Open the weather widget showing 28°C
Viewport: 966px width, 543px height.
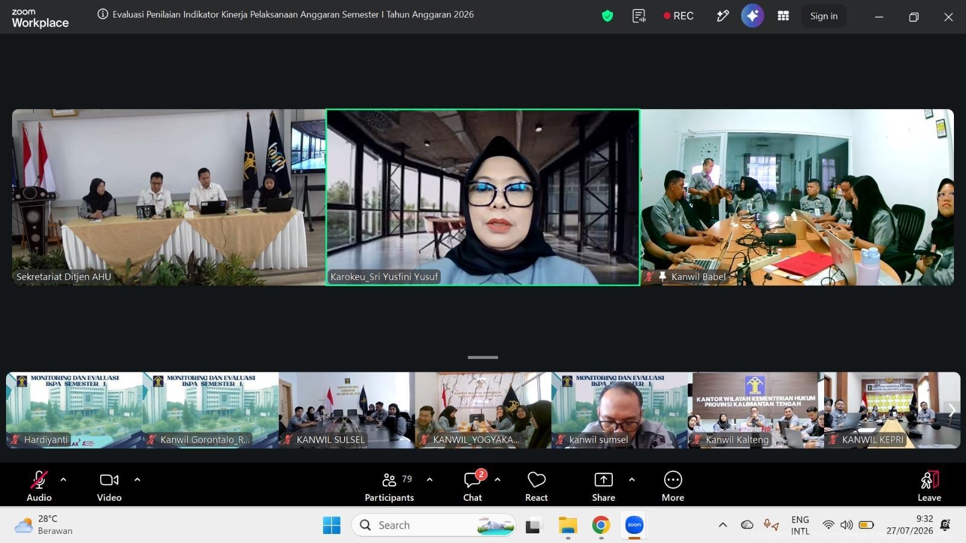43,525
